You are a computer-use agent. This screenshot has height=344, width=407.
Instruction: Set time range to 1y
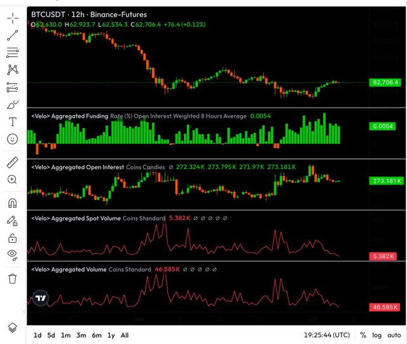click(111, 336)
